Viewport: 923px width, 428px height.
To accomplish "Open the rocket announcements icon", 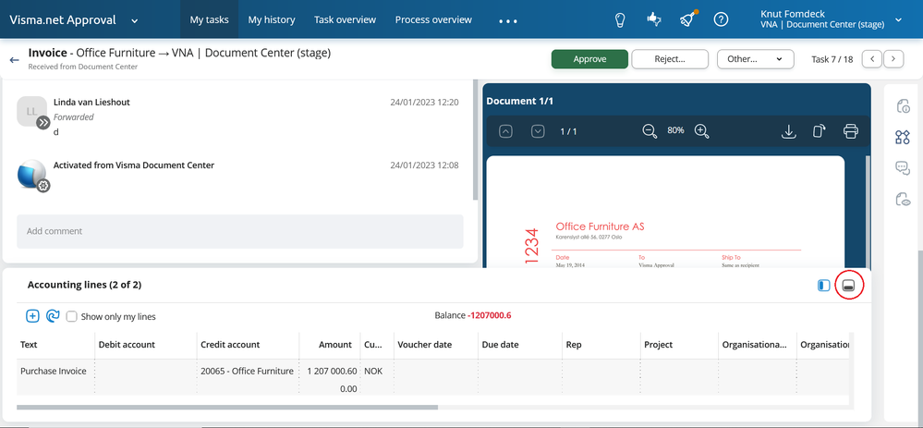I will coord(687,19).
